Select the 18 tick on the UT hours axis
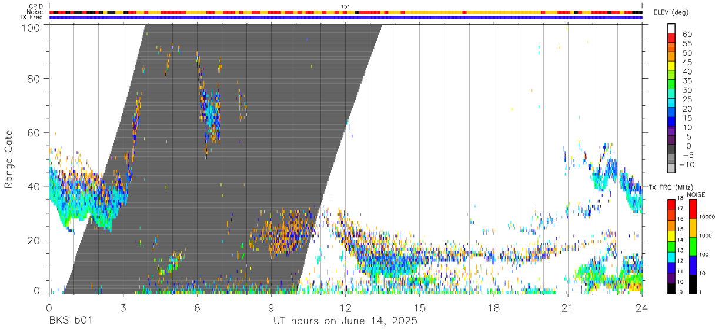The image size is (722, 333). pyautogui.click(x=494, y=307)
